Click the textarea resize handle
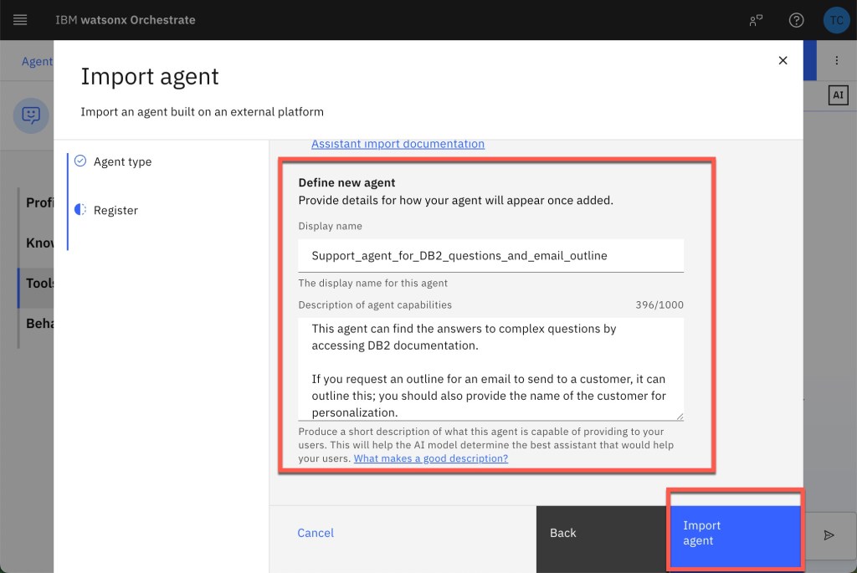 click(679, 416)
